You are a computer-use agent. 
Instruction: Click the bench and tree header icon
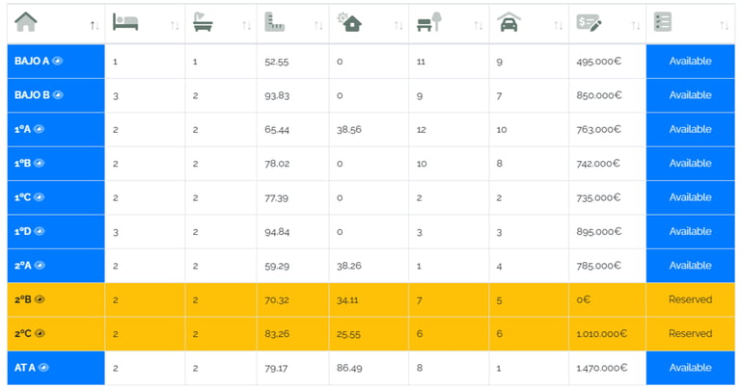tap(426, 22)
